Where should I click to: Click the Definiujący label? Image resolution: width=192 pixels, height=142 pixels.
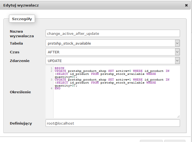pos(21,123)
